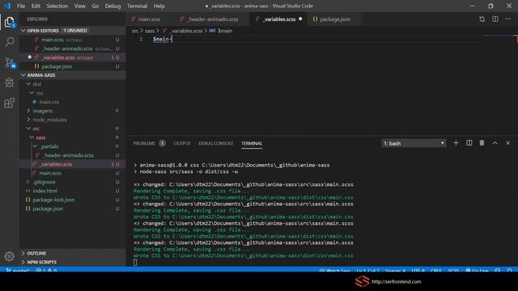Click the open changes icon in editor toolbar

click(x=482, y=19)
